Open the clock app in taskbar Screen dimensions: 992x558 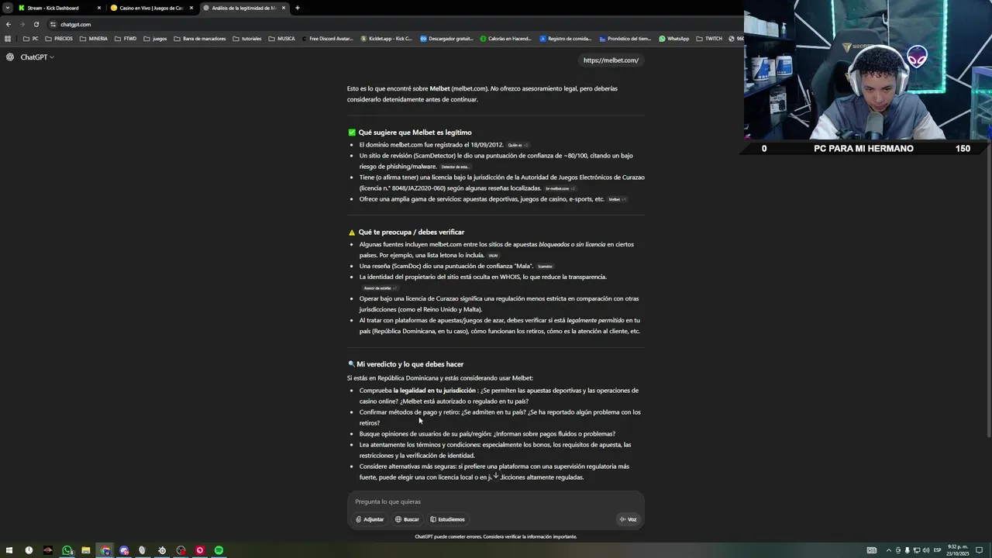tap(29, 550)
